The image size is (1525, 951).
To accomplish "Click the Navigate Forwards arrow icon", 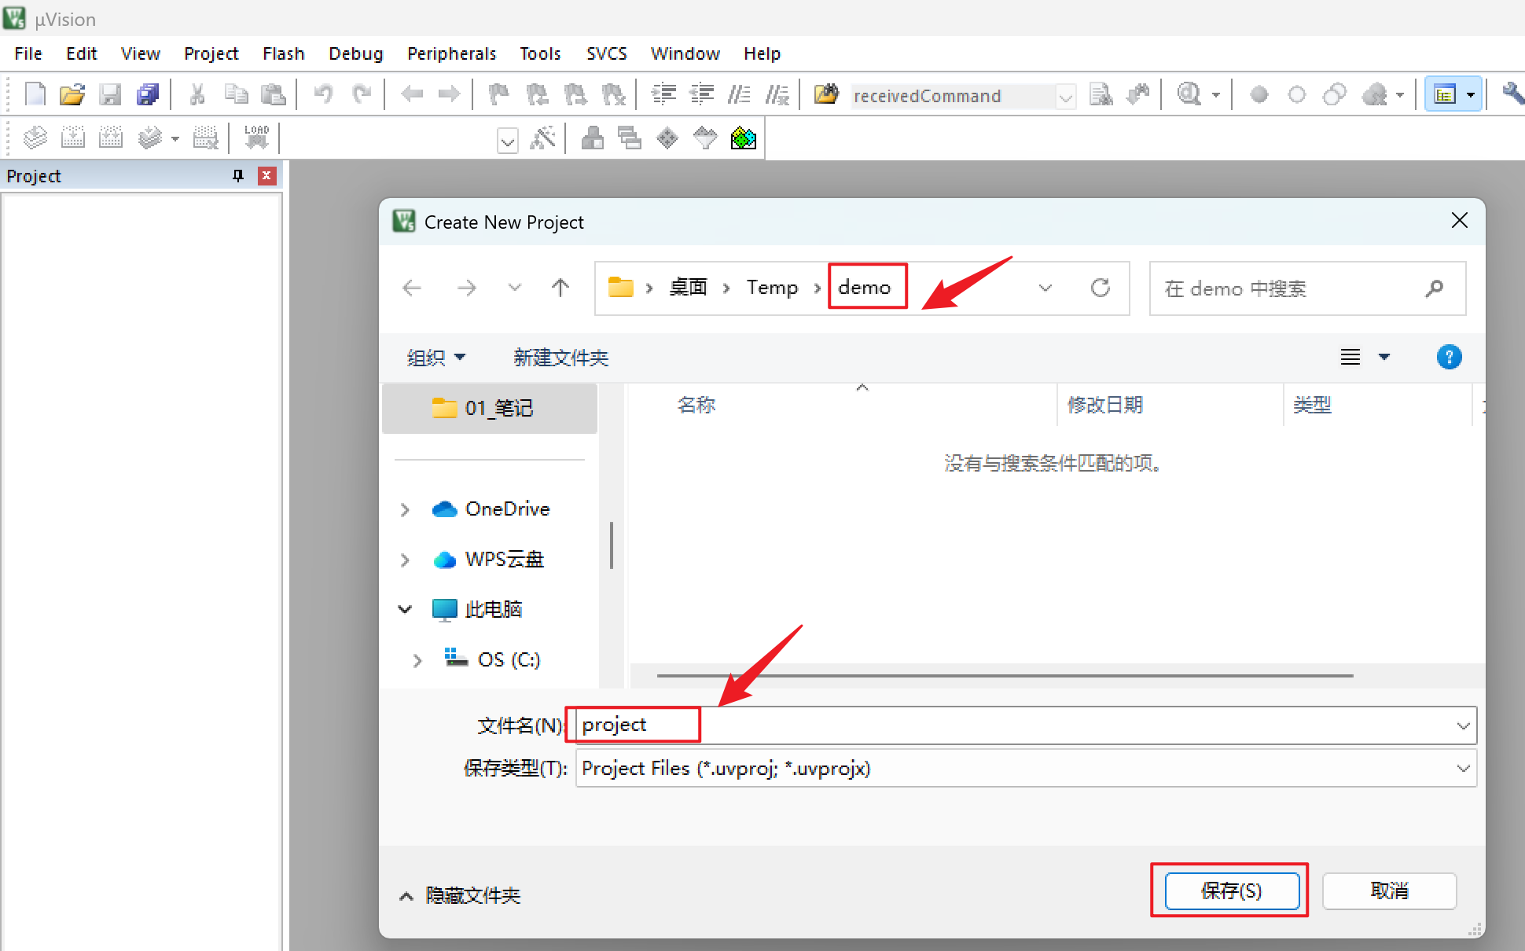I will coord(450,95).
